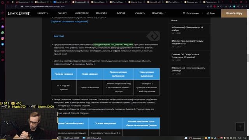The image size is (249, 140).
Task: Open the ФОРУМ menu
Action: point(121,13)
